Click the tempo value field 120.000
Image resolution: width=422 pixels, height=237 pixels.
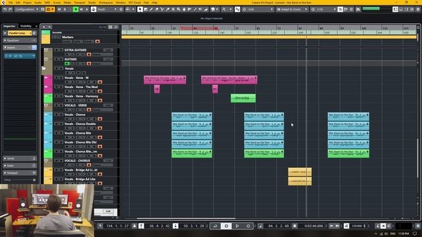tap(357, 226)
